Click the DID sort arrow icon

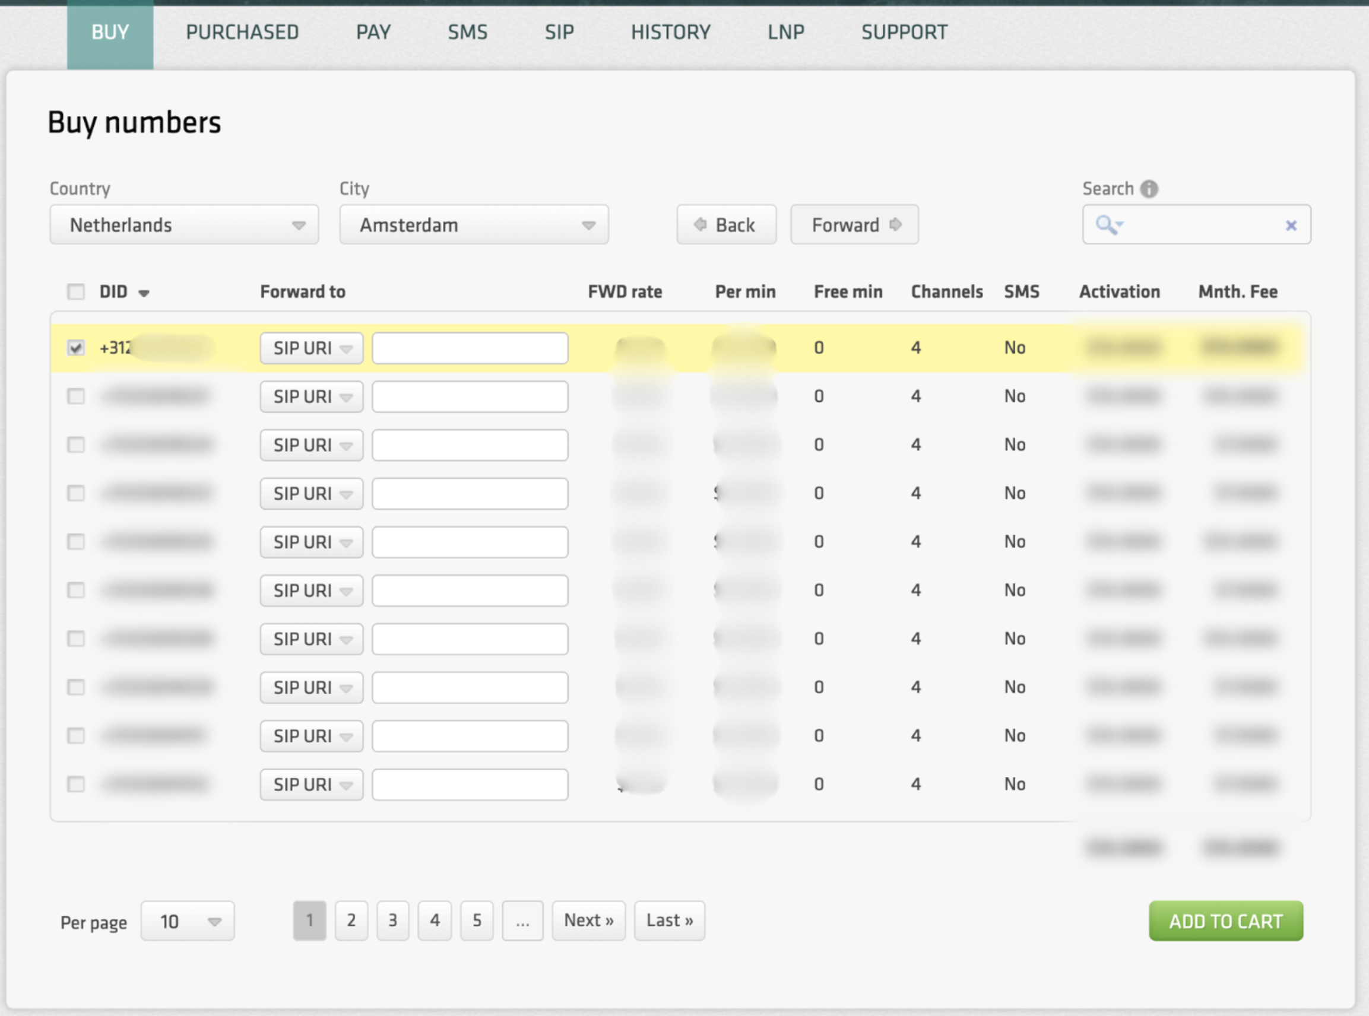(144, 293)
